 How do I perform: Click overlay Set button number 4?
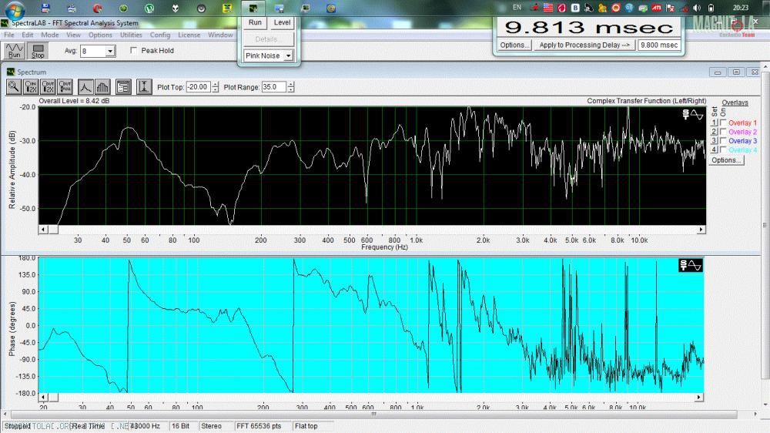(715, 149)
